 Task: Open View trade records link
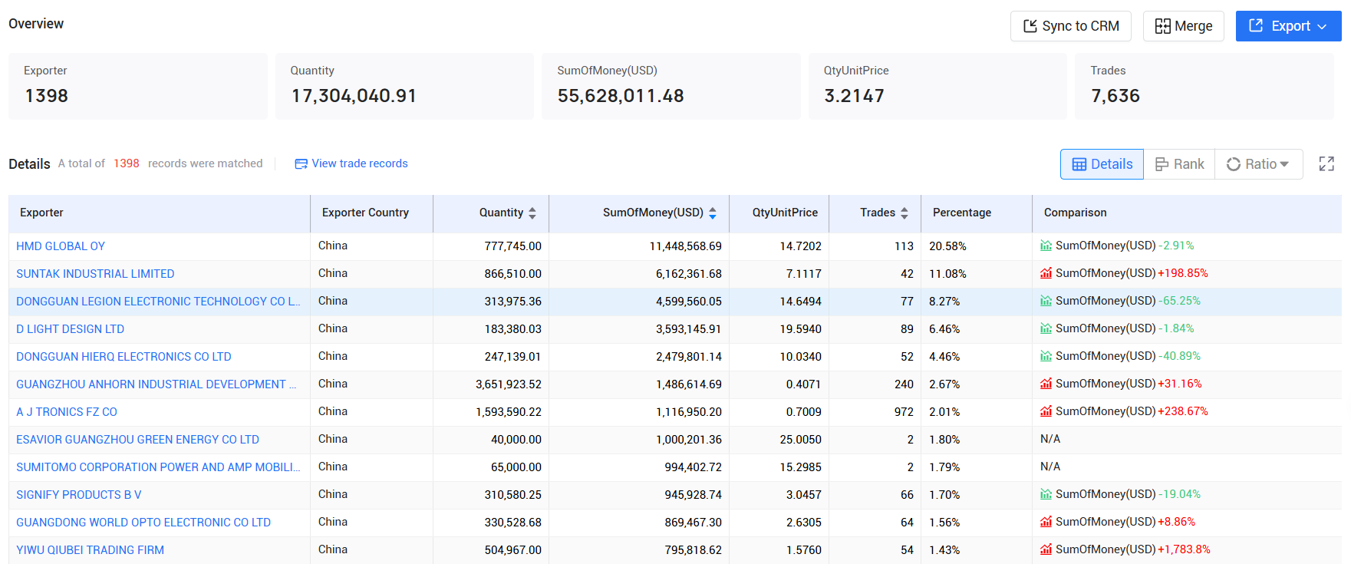pyautogui.click(x=351, y=163)
